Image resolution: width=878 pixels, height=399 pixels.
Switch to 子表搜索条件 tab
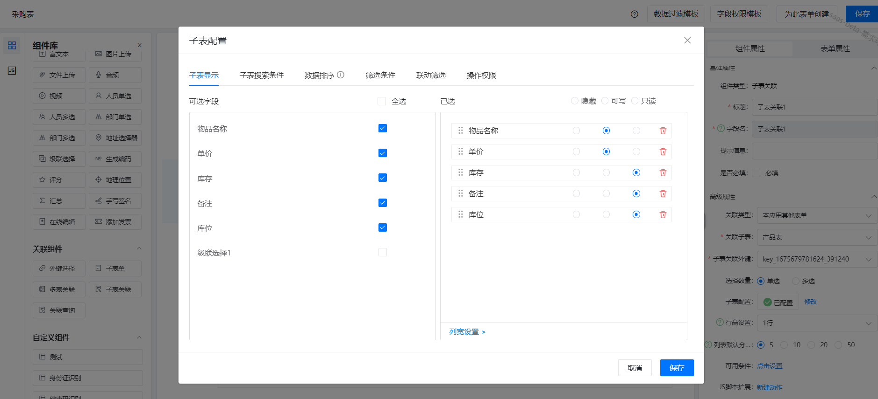(262, 75)
